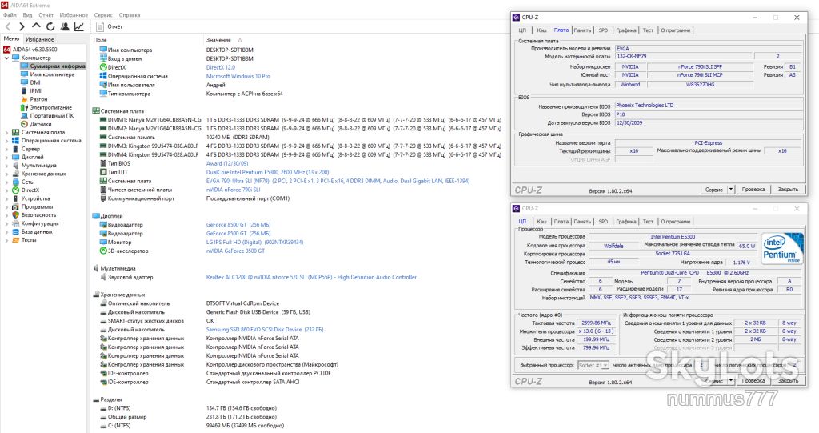Select DMI in the left tree
The height and width of the screenshot is (433, 819).
tap(35, 82)
